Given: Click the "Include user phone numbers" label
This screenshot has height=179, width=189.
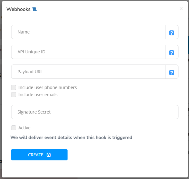Looking at the screenshot, I should tap(47, 87).
